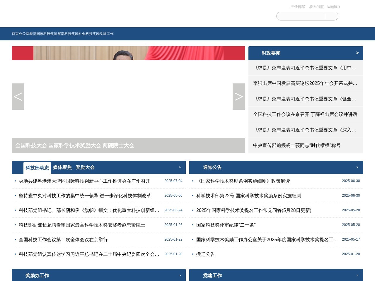Open the 搬迁公告 notice

205,254
